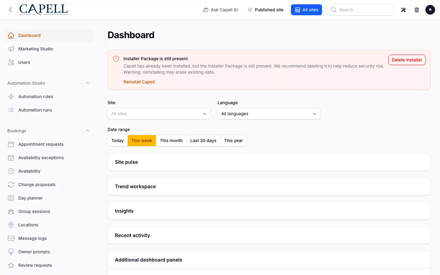Select the This year date range
440x275 pixels.
(233, 141)
